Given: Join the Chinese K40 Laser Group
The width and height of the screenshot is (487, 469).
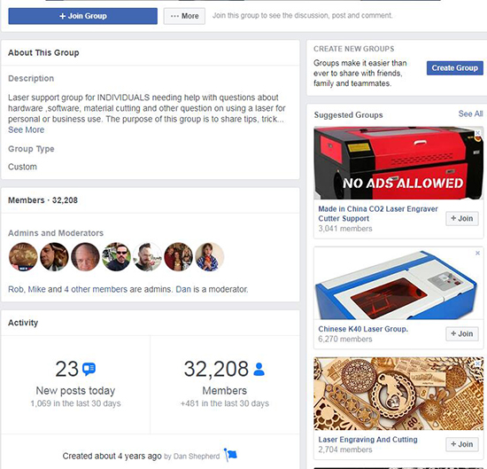Looking at the screenshot, I should coord(462,333).
